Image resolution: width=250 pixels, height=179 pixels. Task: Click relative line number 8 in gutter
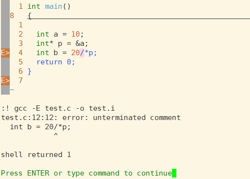coord(12,16)
